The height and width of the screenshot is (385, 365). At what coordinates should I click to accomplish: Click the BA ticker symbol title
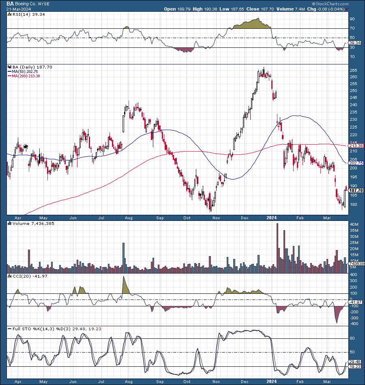10,4
